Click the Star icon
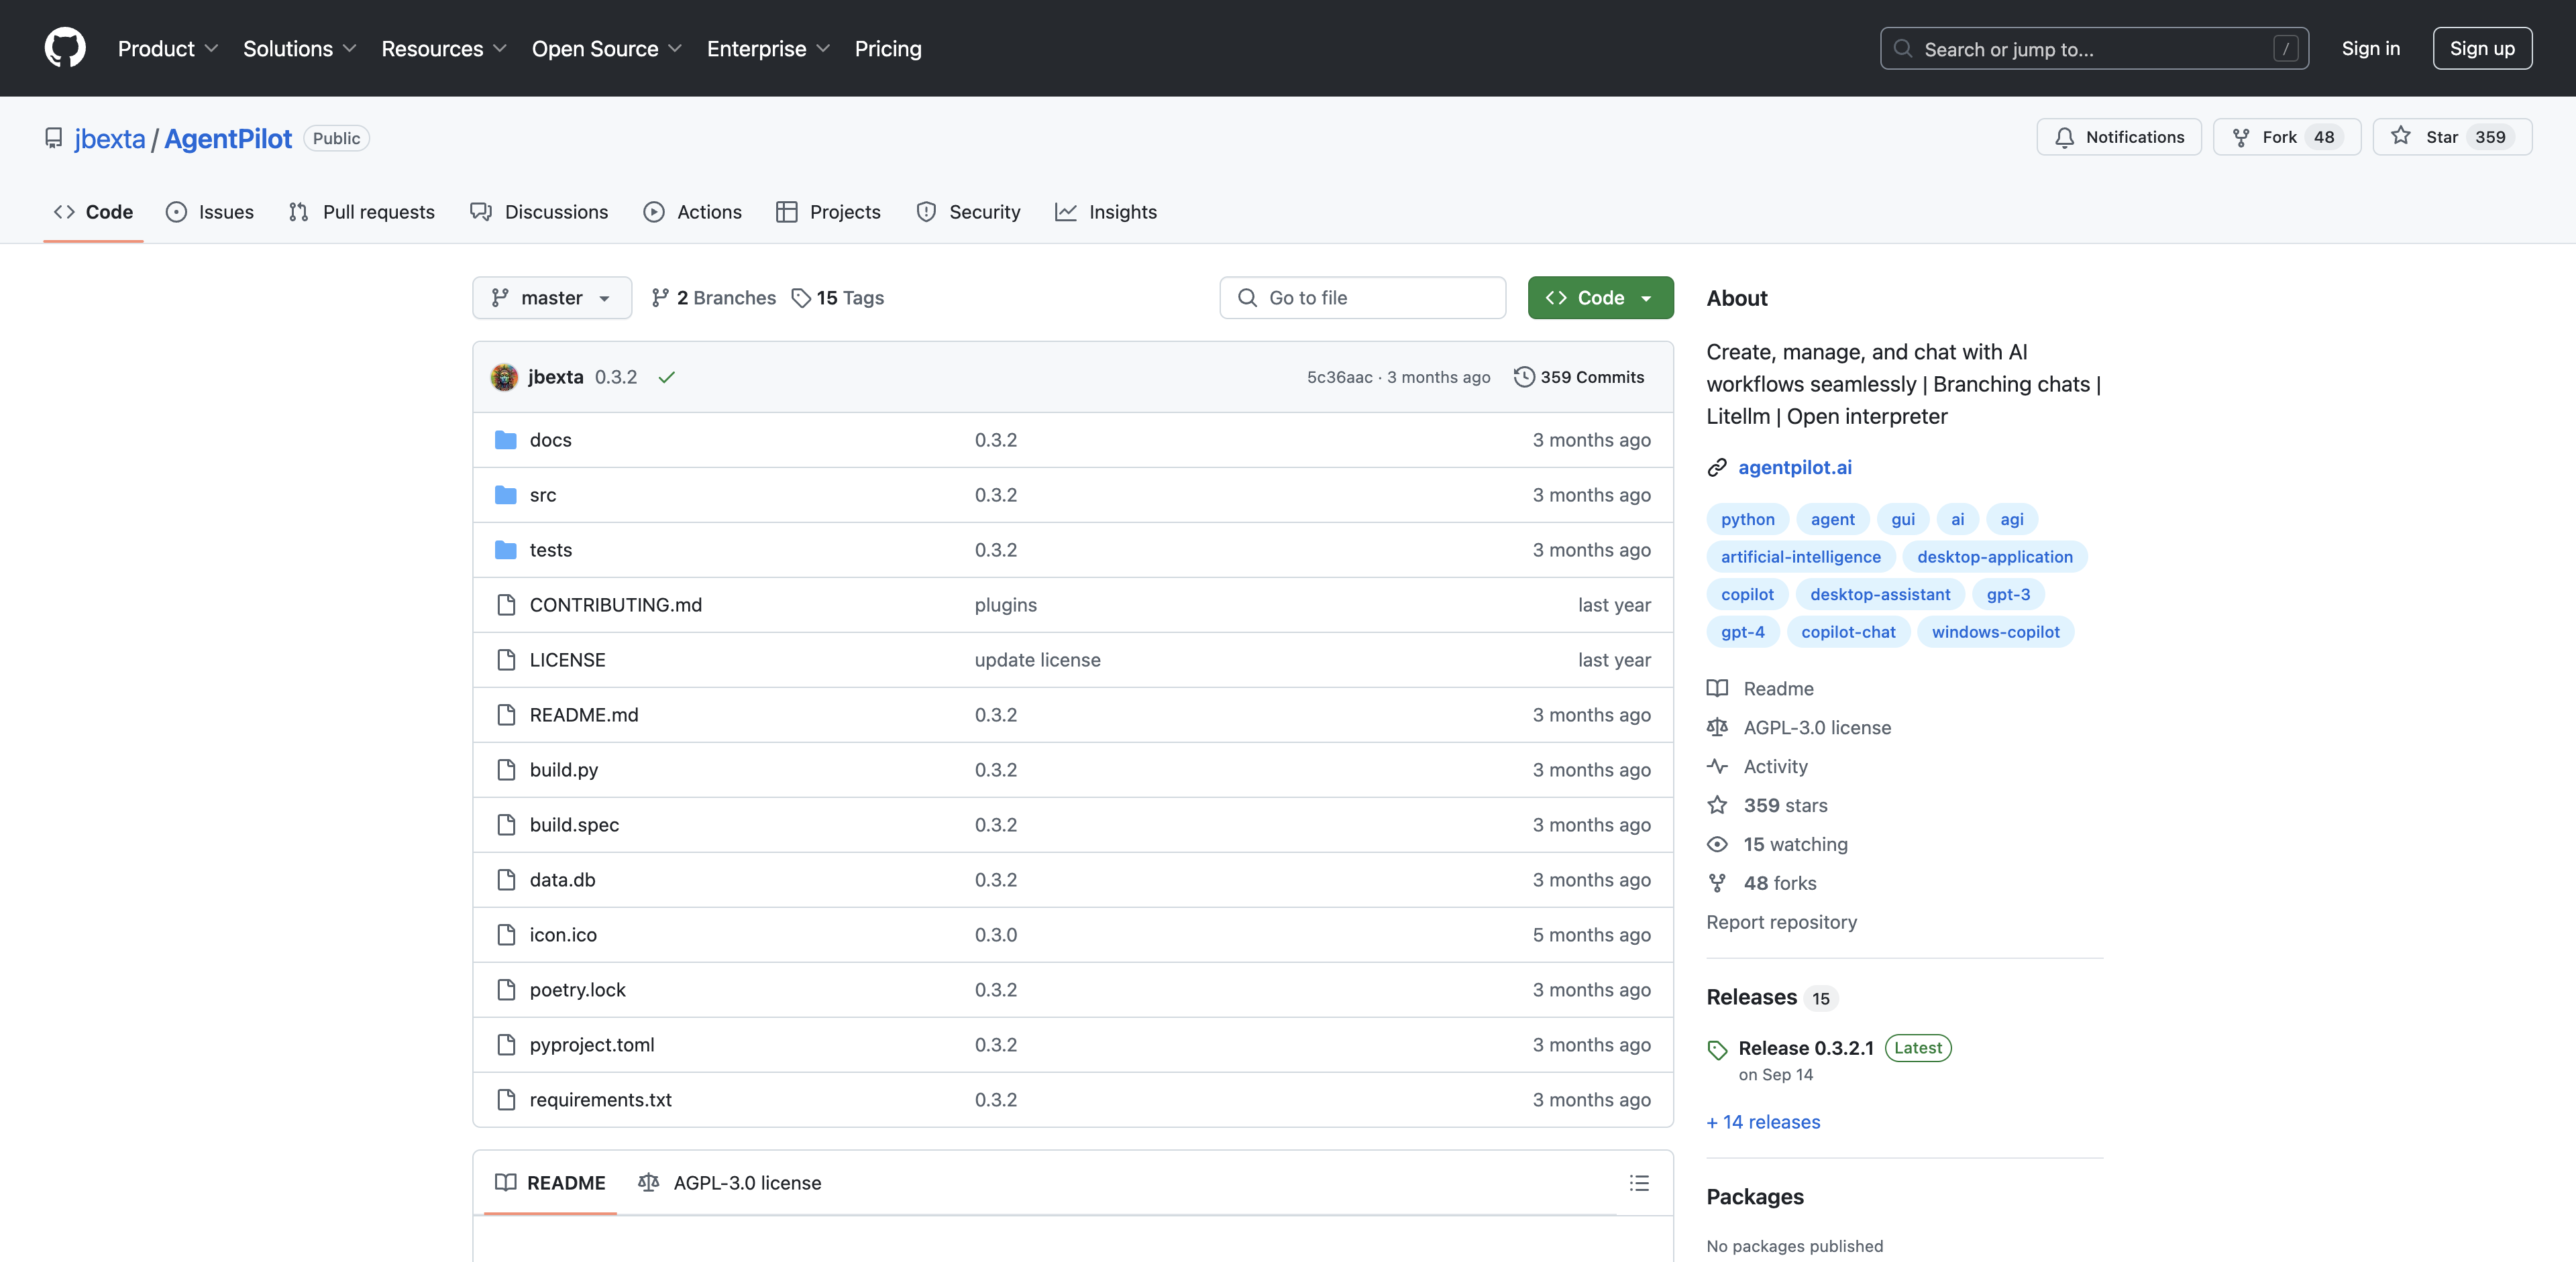Image resolution: width=2576 pixels, height=1262 pixels. 2401,136
